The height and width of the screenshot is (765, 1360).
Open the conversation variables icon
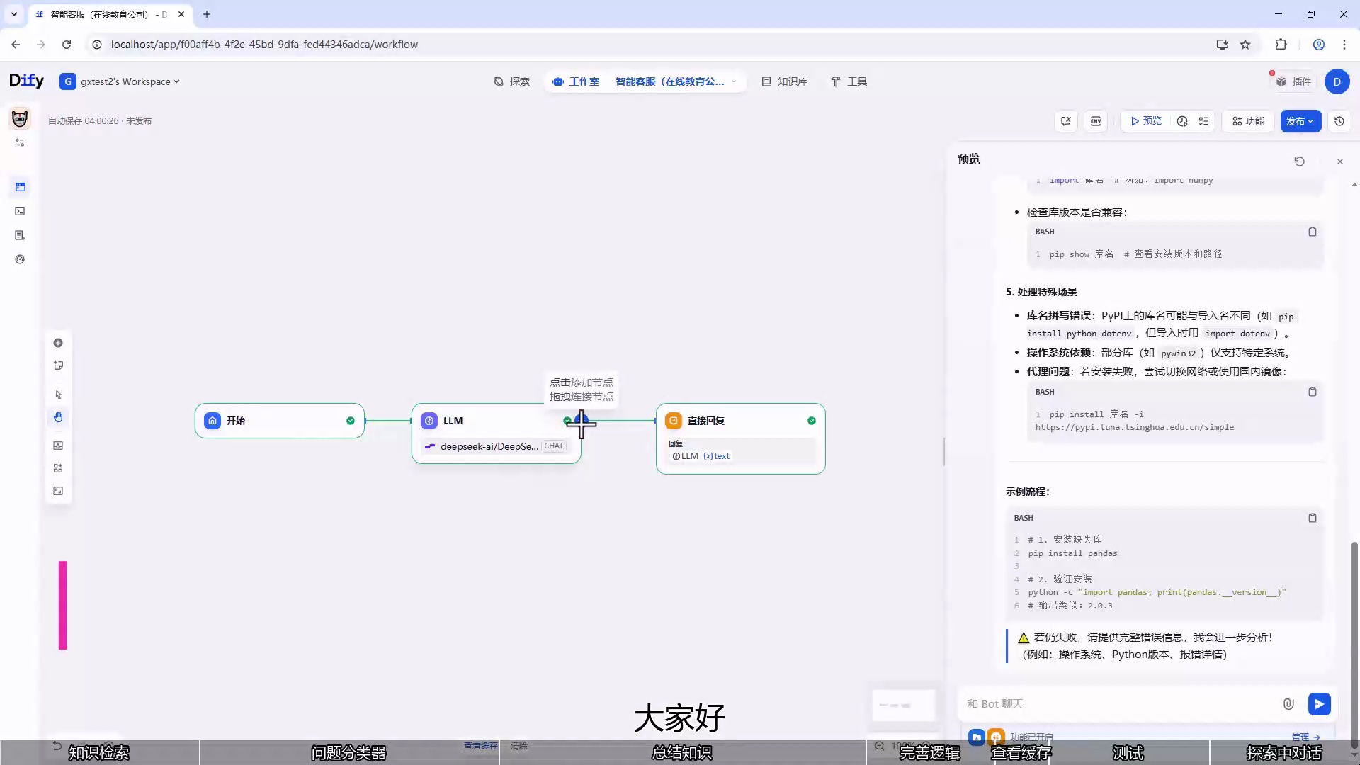coord(1065,121)
